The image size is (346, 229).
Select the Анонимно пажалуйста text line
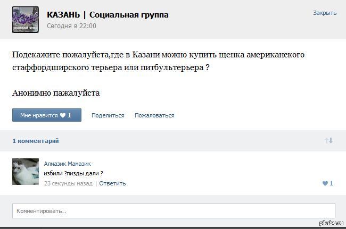point(56,93)
